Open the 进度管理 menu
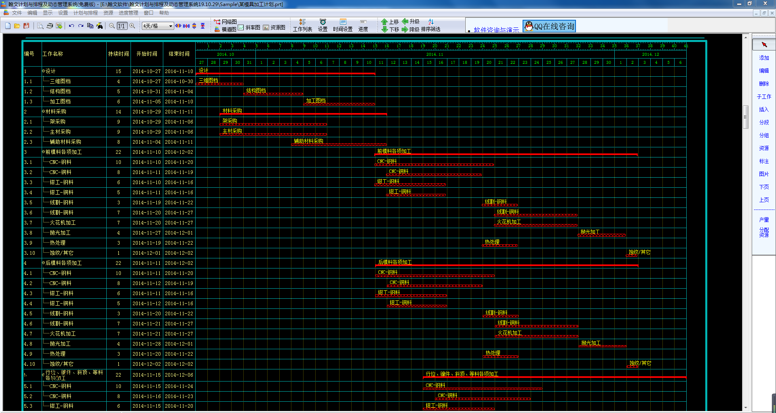This screenshot has height=413, width=776. click(x=128, y=13)
